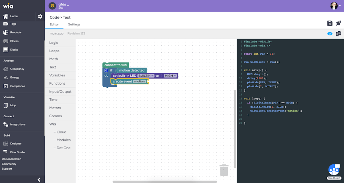
Task: Open the Home icon in sidebar
Action: [x=6, y=16]
